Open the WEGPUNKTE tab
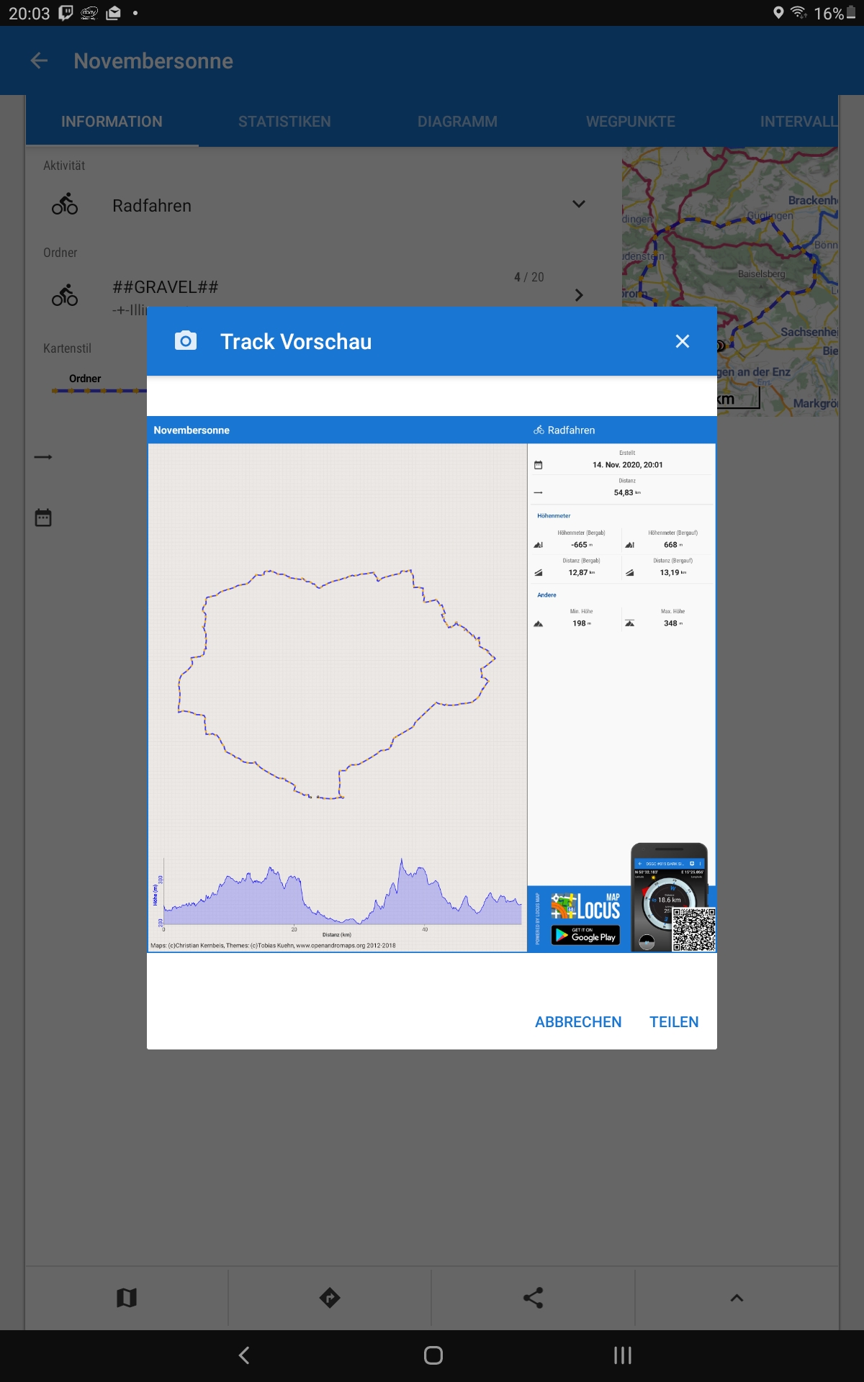This screenshot has height=1382, width=864. point(630,122)
